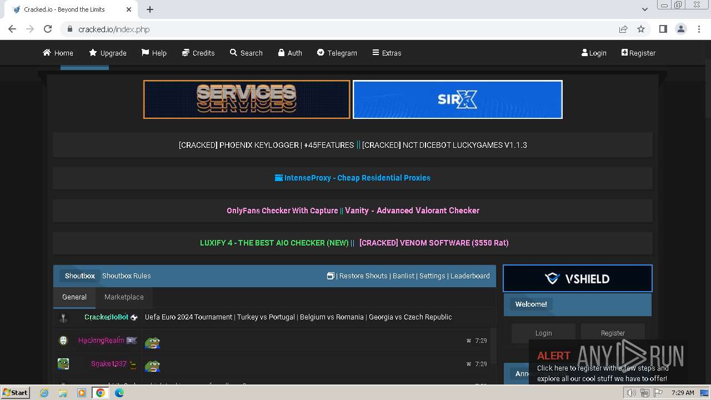Expand the tab search dropdown arrow
Image resolution: width=711 pixels, height=400 pixels.
point(644,9)
